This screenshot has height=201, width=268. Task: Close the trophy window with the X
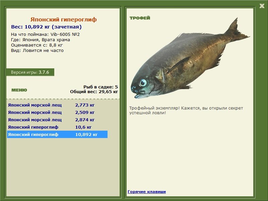[x=262, y=6]
